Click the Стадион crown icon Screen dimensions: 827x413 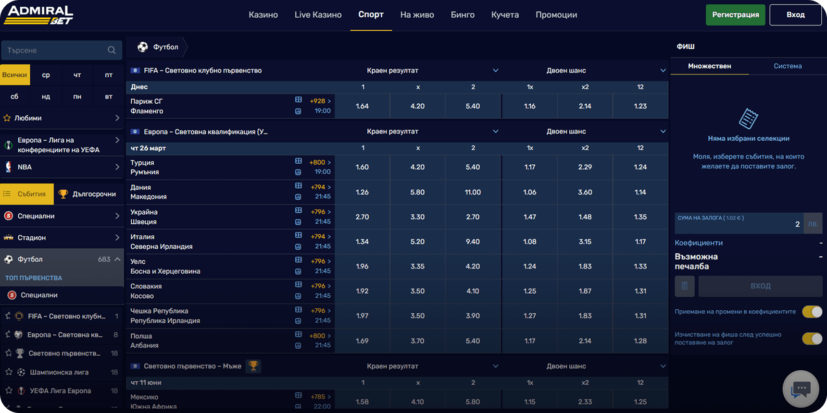point(9,238)
